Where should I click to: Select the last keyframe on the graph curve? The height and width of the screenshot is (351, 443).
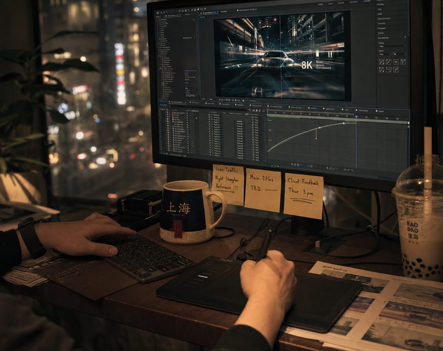click(x=344, y=123)
